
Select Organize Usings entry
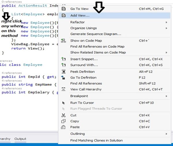pos(114,28)
